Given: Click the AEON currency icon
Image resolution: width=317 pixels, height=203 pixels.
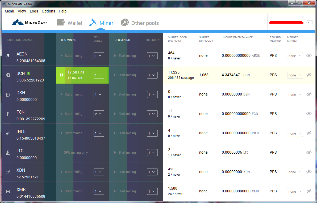Looking at the screenshot, I should 7,56.
